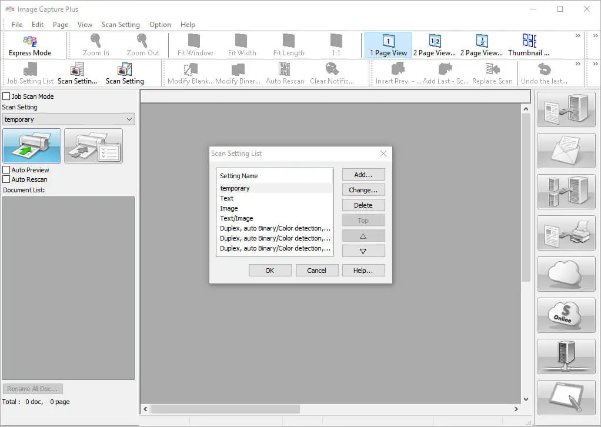Switch to Express Mode
The image size is (601, 427).
pyautogui.click(x=30, y=45)
